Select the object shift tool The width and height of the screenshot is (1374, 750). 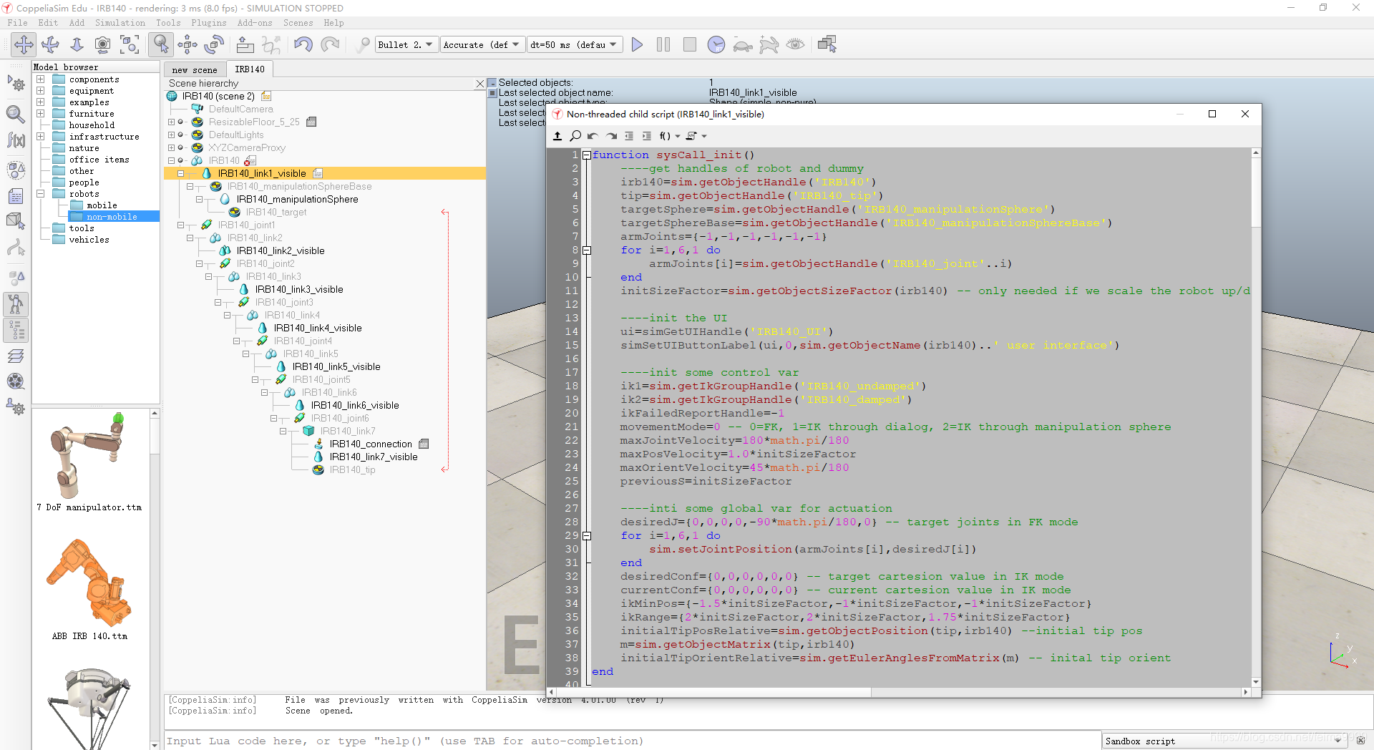coord(187,44)
